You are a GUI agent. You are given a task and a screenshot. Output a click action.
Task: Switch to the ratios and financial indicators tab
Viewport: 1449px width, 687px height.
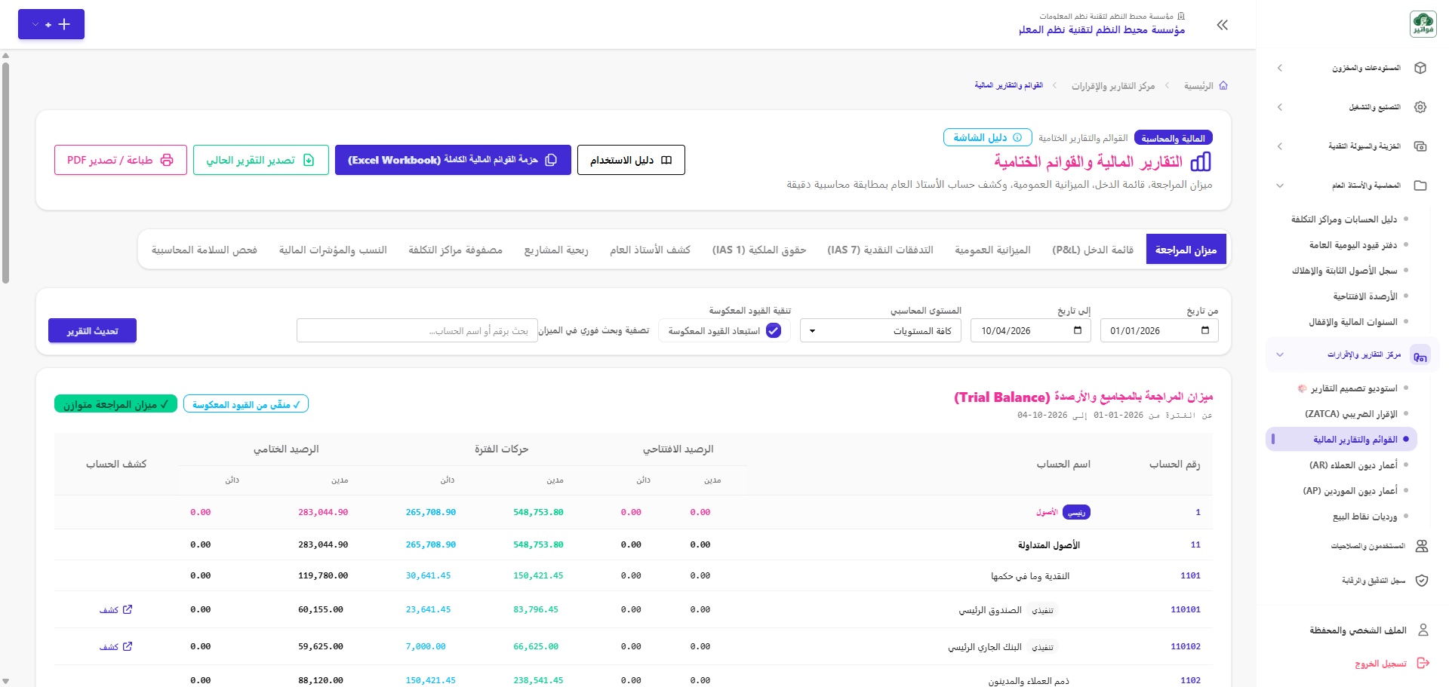coord(333,250)
